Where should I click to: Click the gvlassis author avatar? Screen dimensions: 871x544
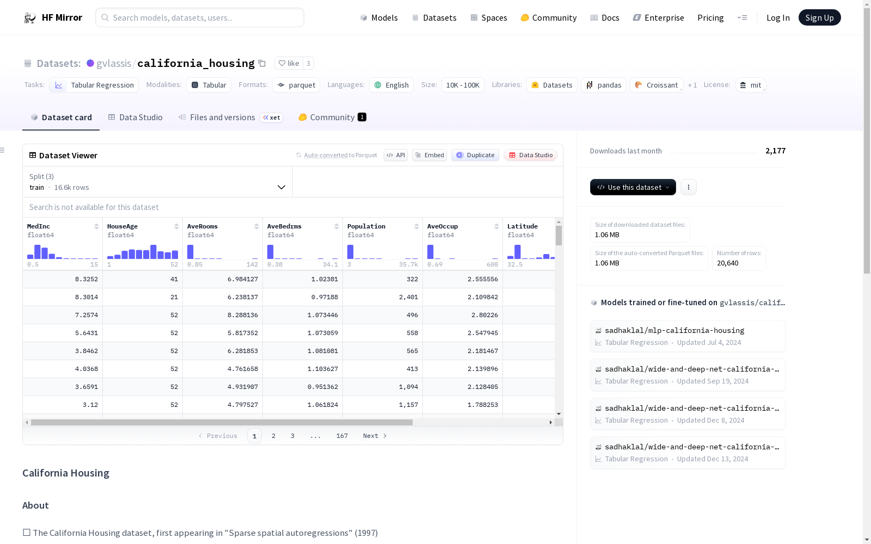(90, 63)
